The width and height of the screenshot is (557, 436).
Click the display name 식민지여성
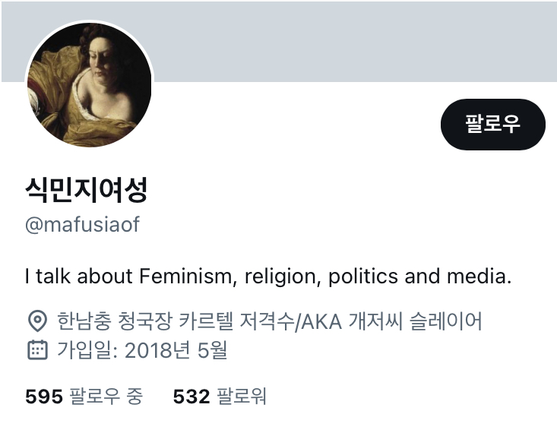[86, 189]
